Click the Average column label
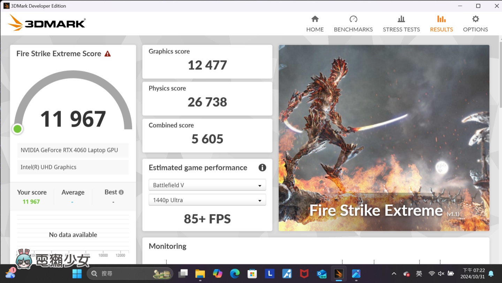 (x=73, y=192)
